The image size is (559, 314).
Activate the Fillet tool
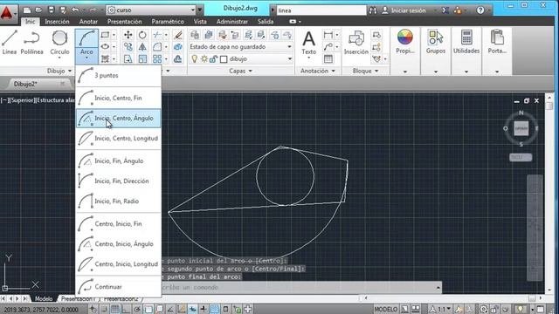click(x=157, y=46)
